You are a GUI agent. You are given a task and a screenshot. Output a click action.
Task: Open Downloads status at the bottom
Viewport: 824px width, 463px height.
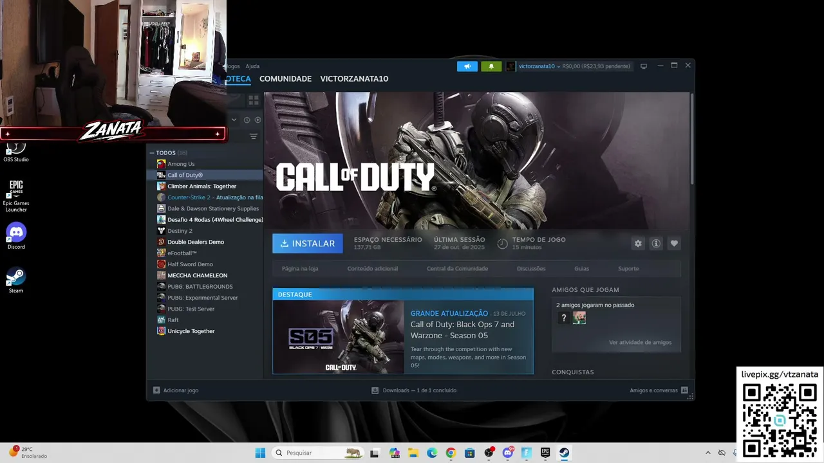pos(413,390)
